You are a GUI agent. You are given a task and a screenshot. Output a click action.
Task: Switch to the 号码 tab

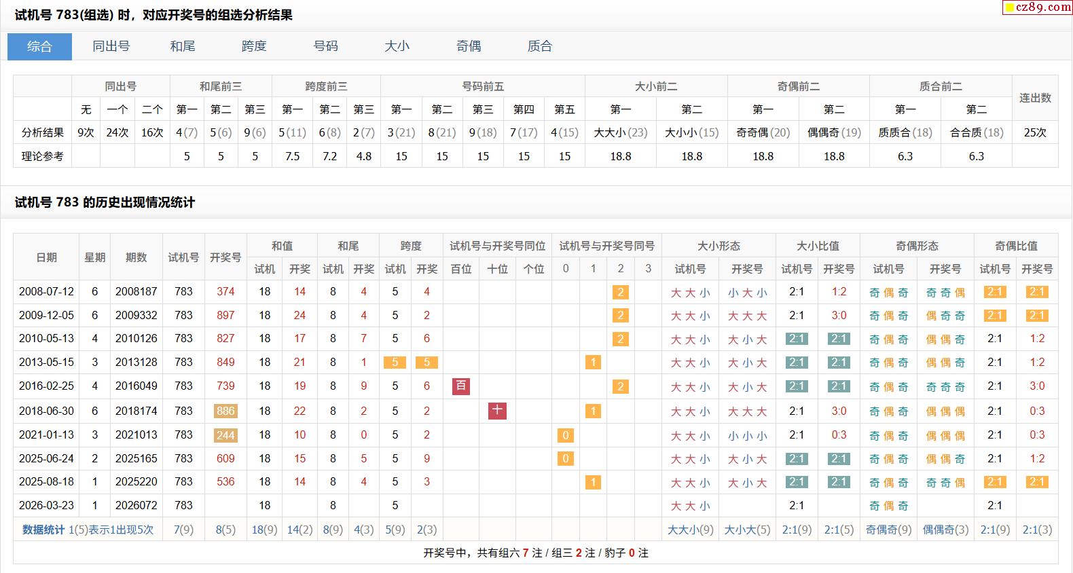coord(326,46)
